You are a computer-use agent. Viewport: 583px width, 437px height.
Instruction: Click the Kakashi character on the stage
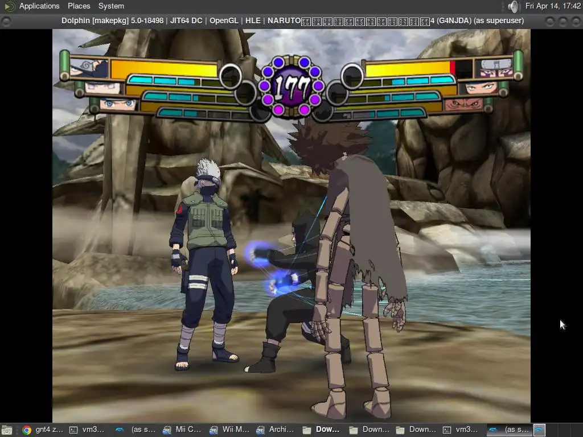click(x=205, y=264)
